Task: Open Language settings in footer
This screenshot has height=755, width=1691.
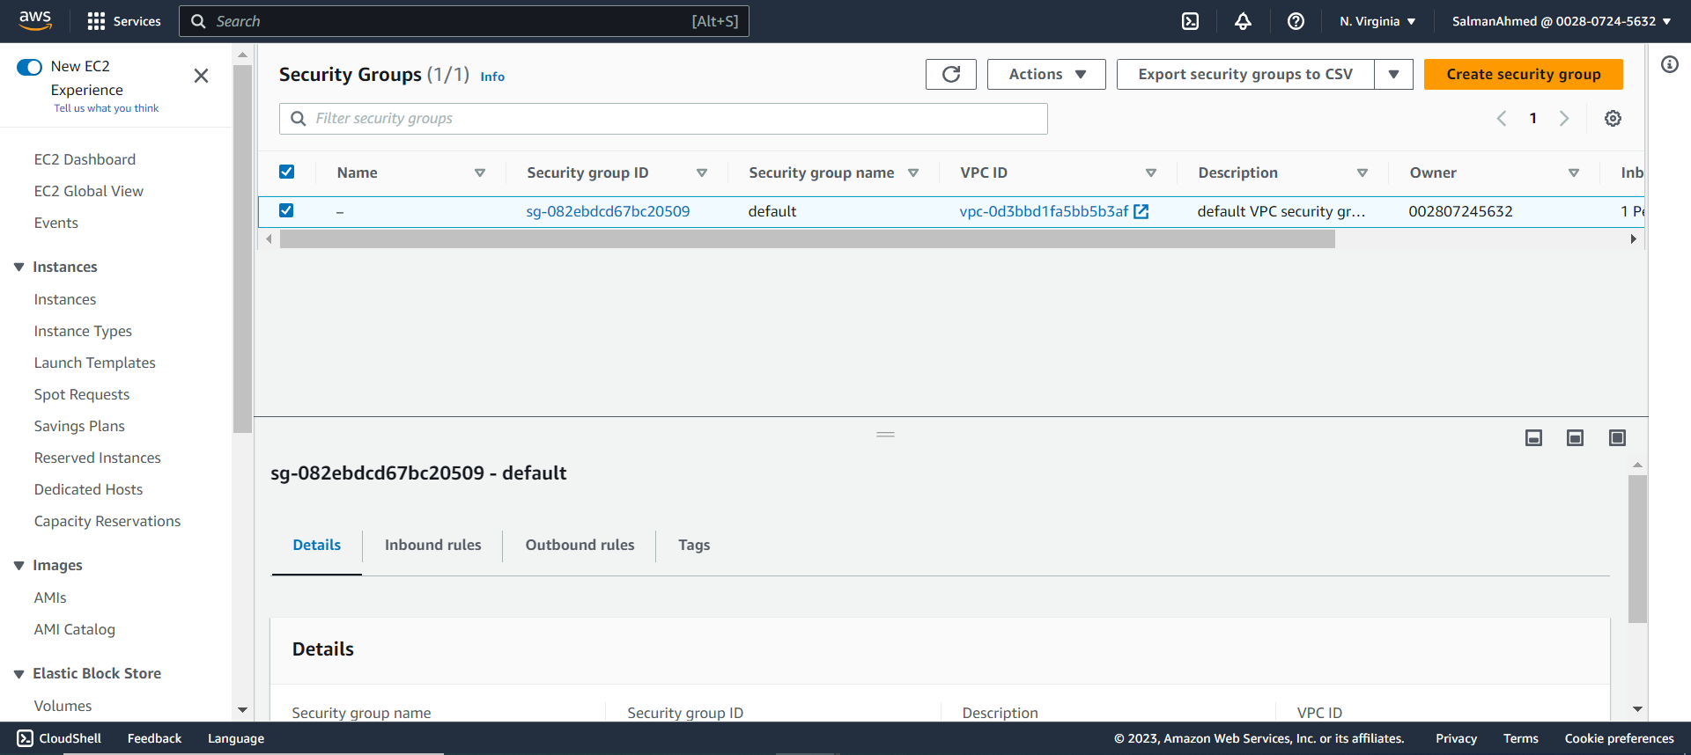Action: point(236,738)
